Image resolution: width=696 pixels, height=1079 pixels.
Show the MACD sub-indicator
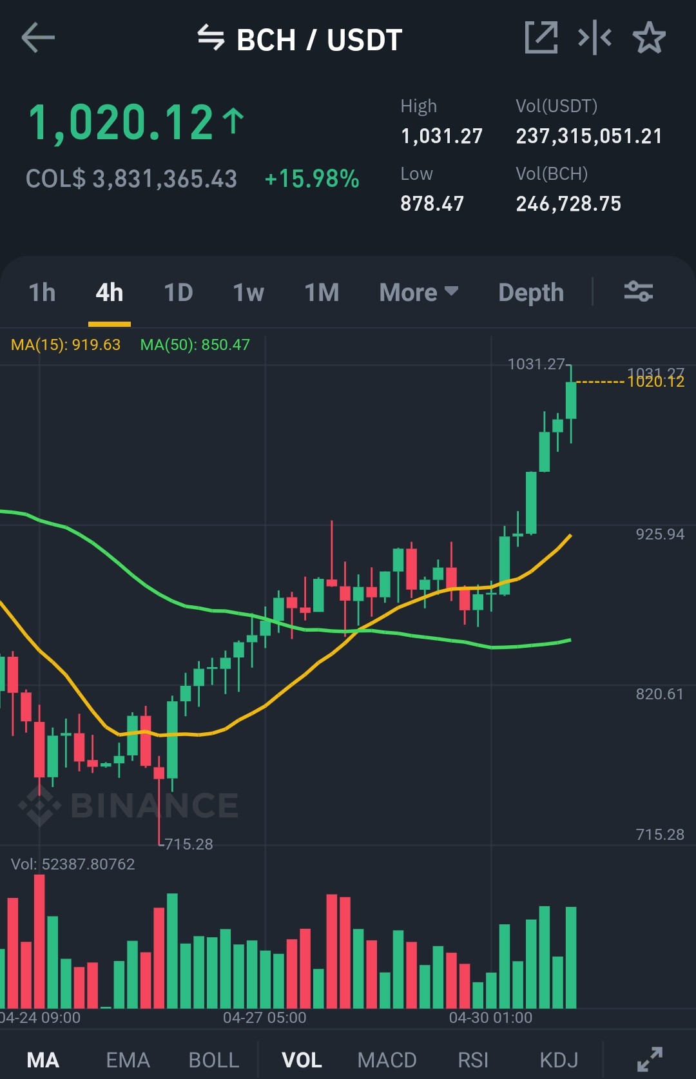point(387,1060)
